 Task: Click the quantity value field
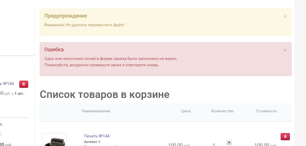pos(214,145)
